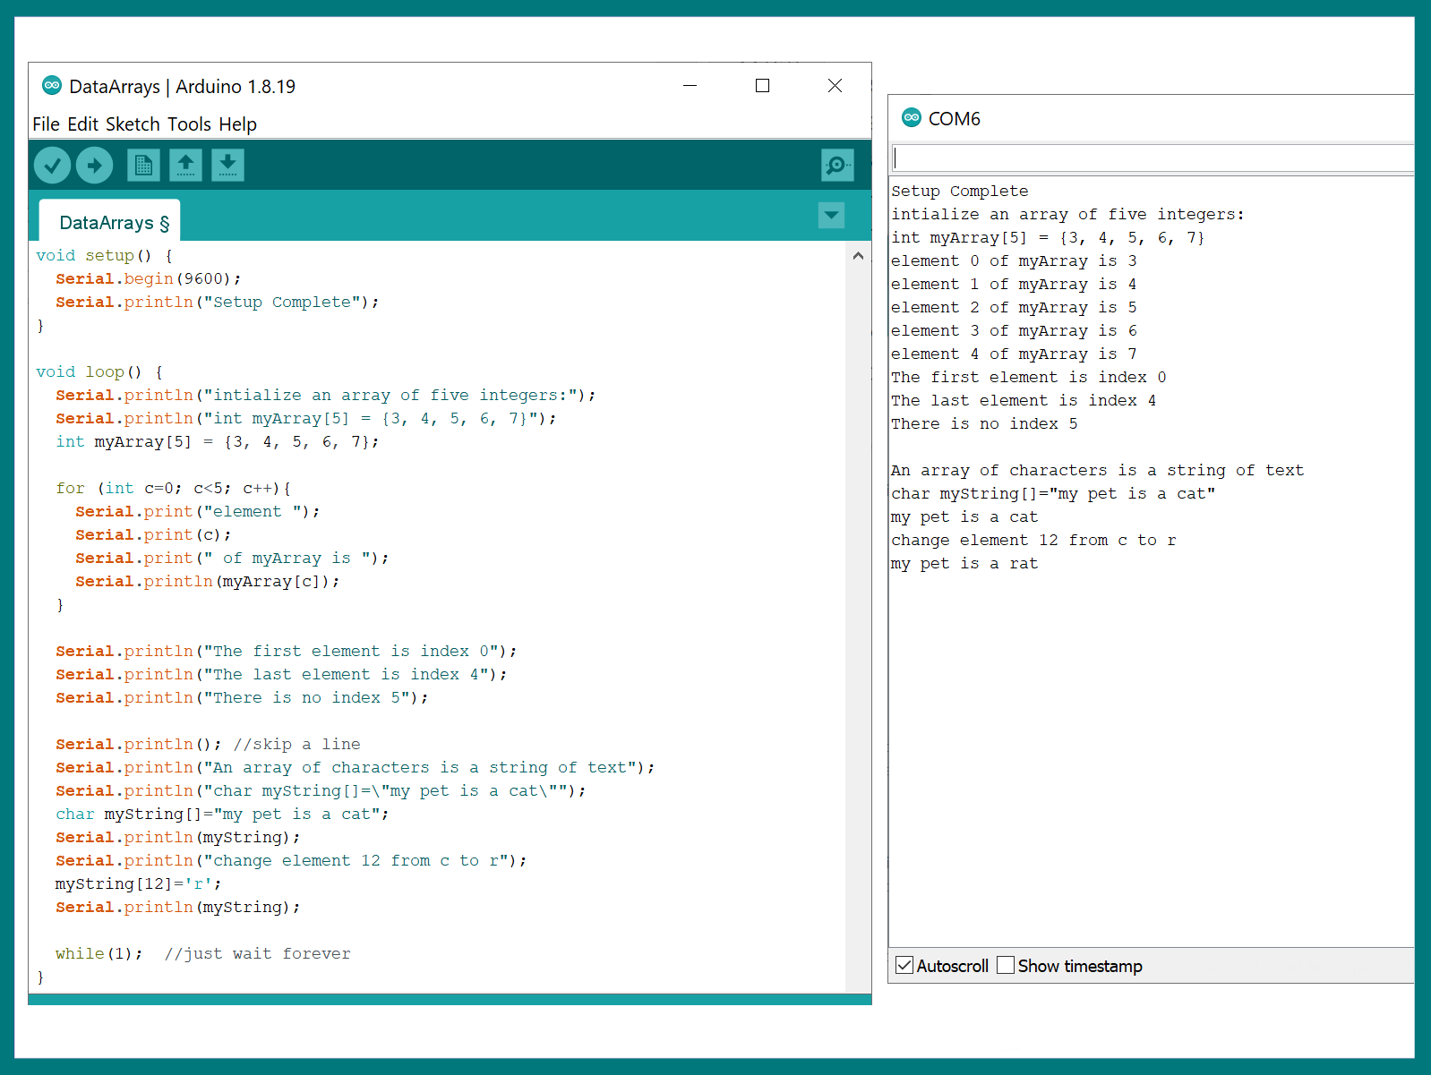Open the Edit menu
Screen dimensions: 1431x1075
[83, 124]
